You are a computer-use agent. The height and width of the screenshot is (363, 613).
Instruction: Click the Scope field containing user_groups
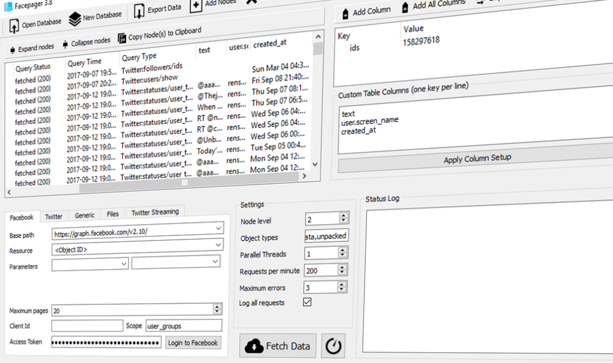click(x=184, y=325)
